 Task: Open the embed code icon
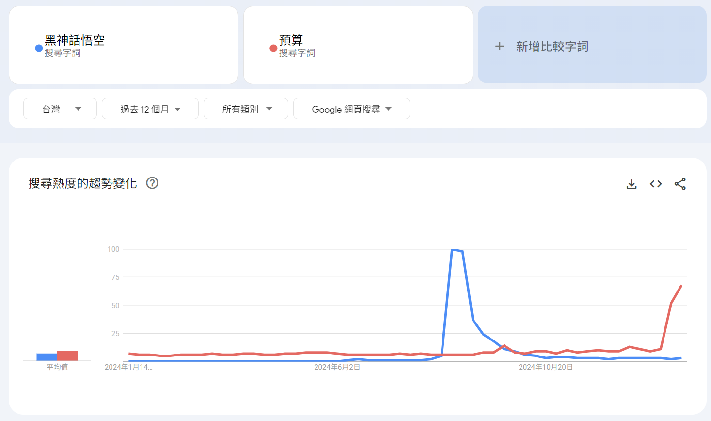pyautogui.click(x=656, y=184)
